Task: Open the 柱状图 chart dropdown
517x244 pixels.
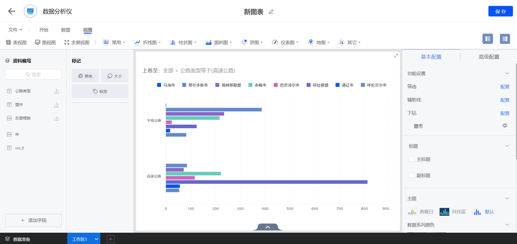Action: coord(183,42)
